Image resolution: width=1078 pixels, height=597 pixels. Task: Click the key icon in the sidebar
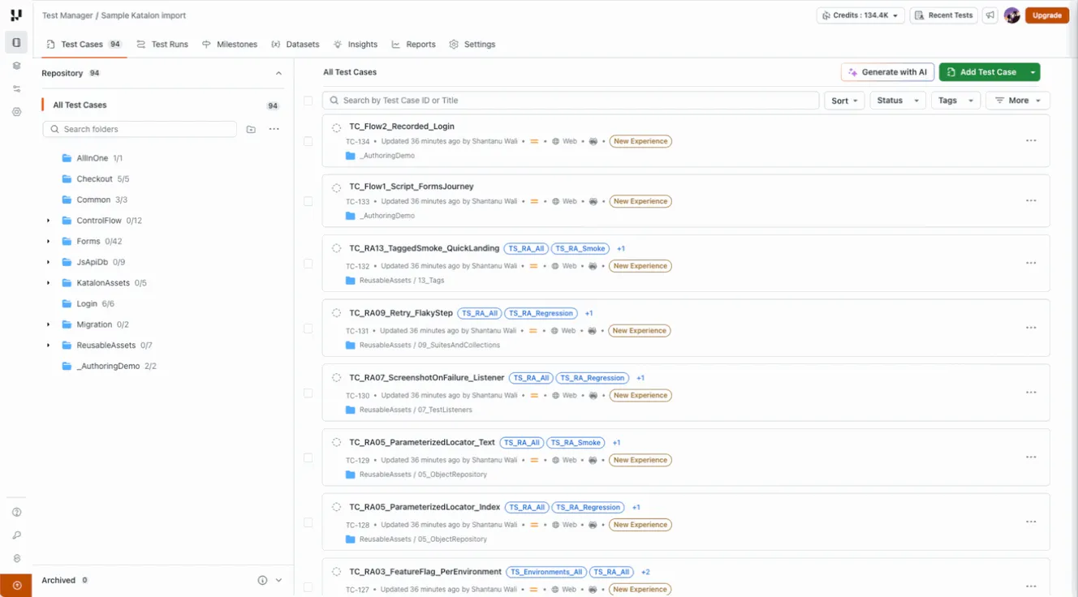click(x=16, y=535)
